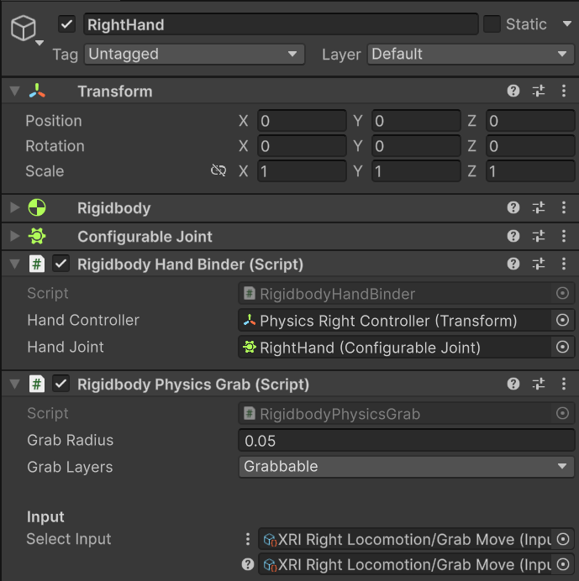Click the Rigidbody Physics Grab script icon
This screenshot has width=579, height=581.
click(x=37, y=384)
